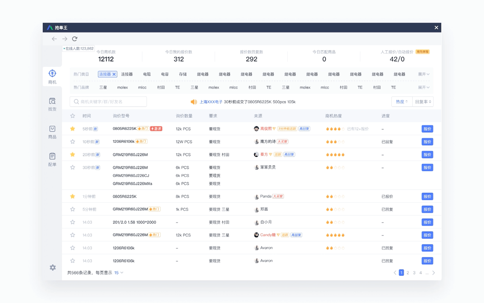Image resolution: width=484 pixels, height=303 pixels.
Task: Open the 上海XXX电子 link
Action: tap(211, 102)
